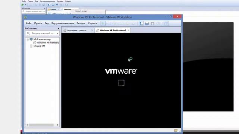
Task: Toggle the thumbnail bar button in the front toolbar
Action: point(147,23)
